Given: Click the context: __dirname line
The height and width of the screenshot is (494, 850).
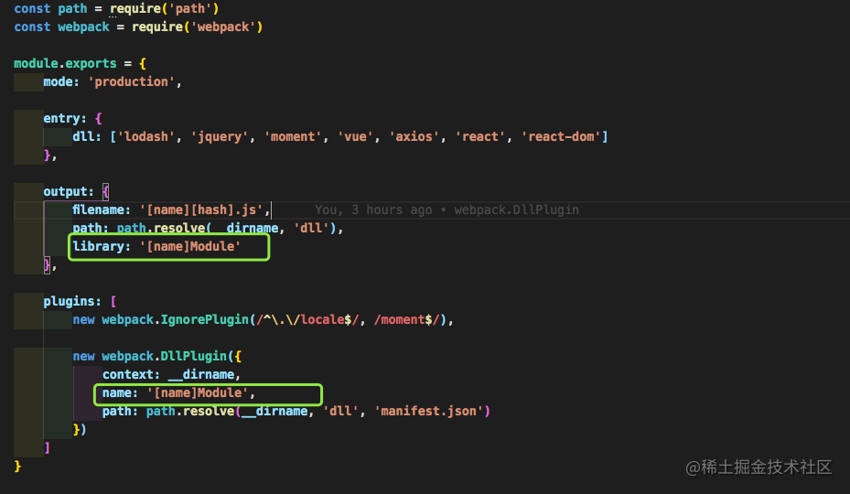Looking at the screenshot, I should tap(171, 375).
